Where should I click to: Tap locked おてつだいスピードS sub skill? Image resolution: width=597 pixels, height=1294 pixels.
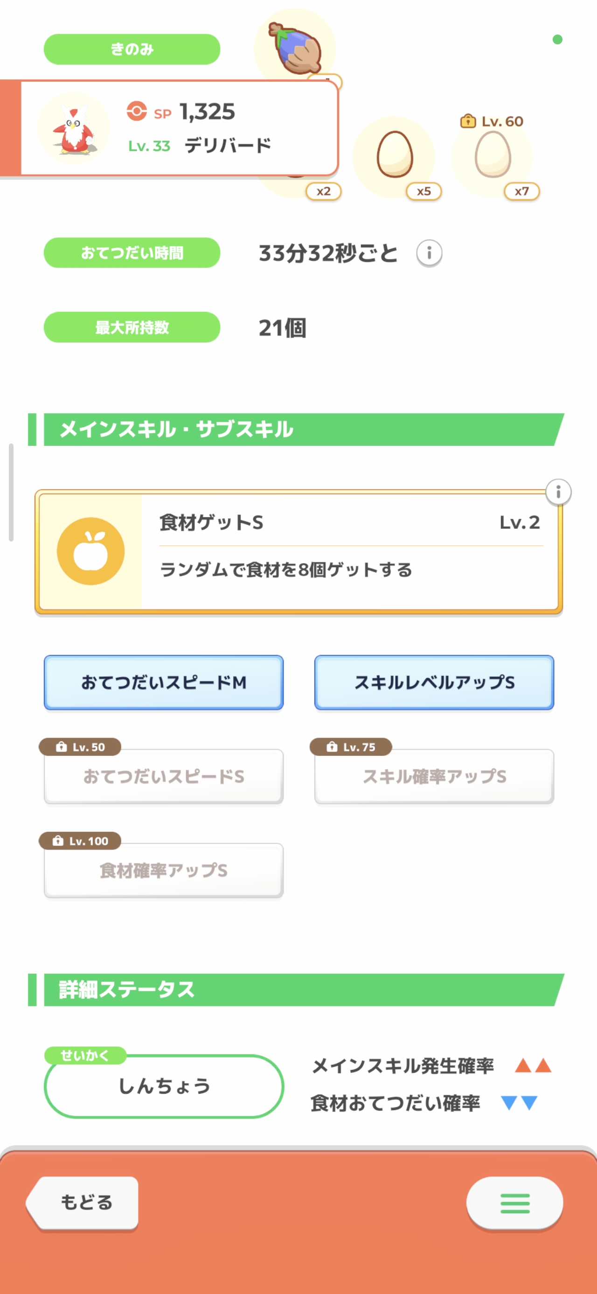coord(164,776)
